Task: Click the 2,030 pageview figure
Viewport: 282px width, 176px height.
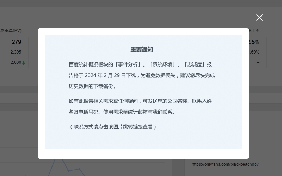Action: (16, 62)
